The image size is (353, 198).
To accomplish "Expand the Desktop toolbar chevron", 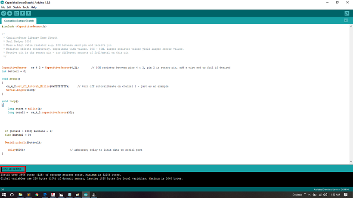I will click(x=305, y=194).
